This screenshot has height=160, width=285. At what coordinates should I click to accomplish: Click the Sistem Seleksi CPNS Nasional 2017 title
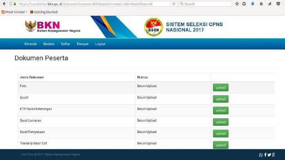pyautogui.click(x=194, y=27)
